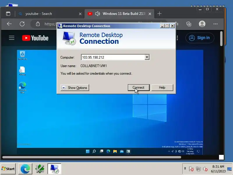Minimize the Remote Desktop Connection dialog
This screenshot has height=175, width=233.
click(x=162, y=26)
